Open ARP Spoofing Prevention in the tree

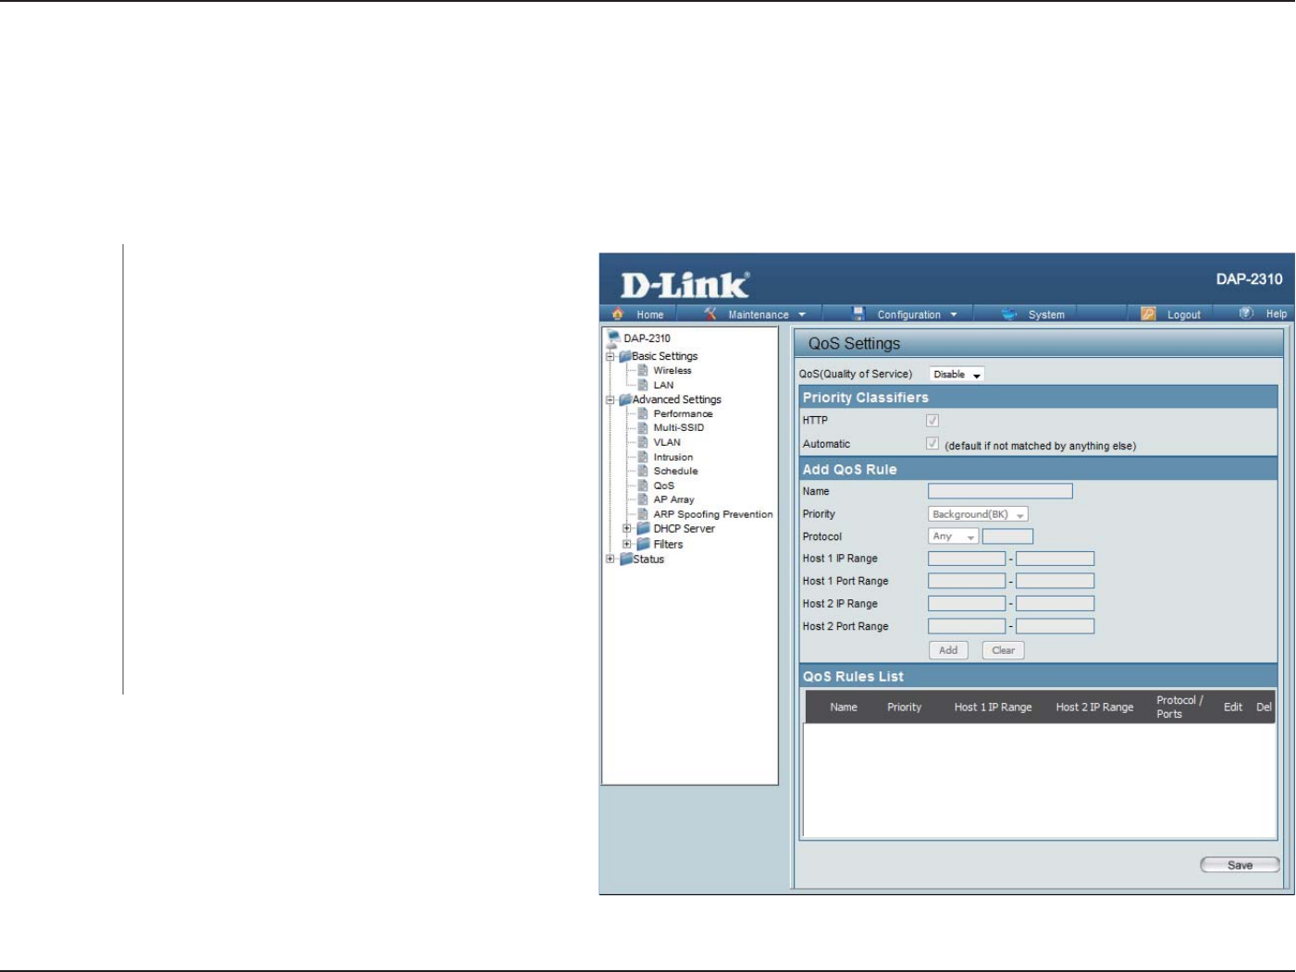click(713, 514)
